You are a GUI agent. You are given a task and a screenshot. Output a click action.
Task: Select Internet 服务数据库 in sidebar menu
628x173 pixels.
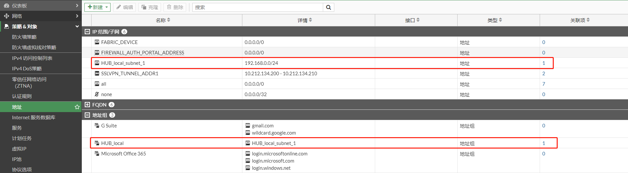point(33,117)
